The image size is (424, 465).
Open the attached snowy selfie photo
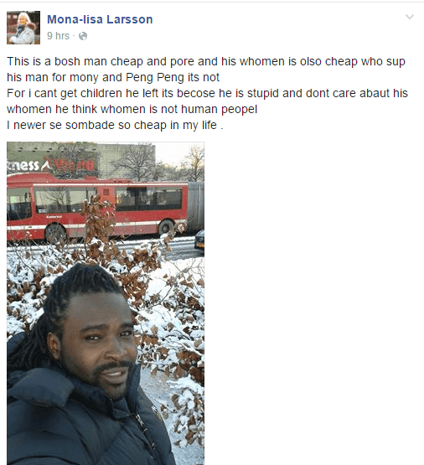(x=106, y=303)
